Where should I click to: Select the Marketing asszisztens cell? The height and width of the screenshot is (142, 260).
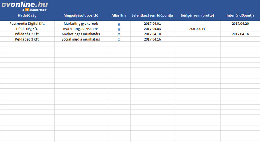(x=81, y=29)
